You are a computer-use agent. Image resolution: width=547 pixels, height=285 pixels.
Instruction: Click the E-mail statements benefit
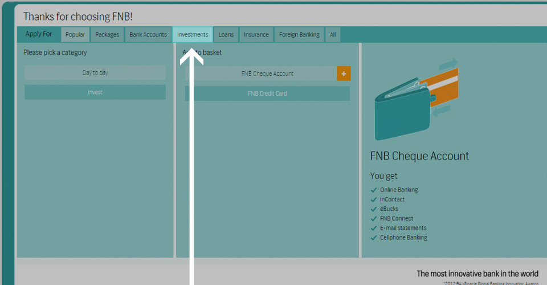tap(403, 228)
